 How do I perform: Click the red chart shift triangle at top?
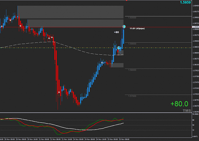pyautogui.click(x=126, y=1)
